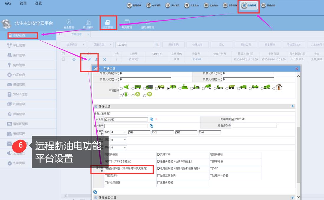Viewport: 324px width, 200px height.
Task: Click the edit pencil icon in vehicle row
Action: [x=90, y=59]
